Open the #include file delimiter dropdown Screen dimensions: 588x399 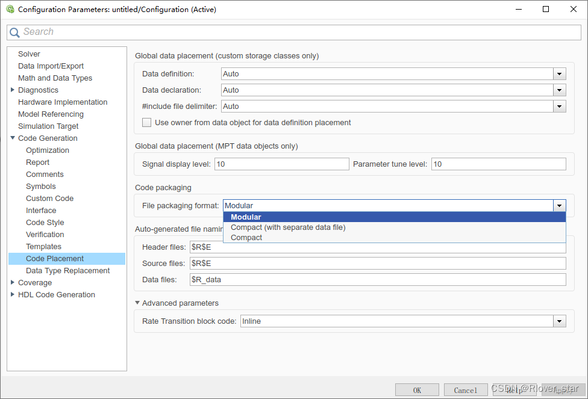pyautogui.click(x=559, y=106)
